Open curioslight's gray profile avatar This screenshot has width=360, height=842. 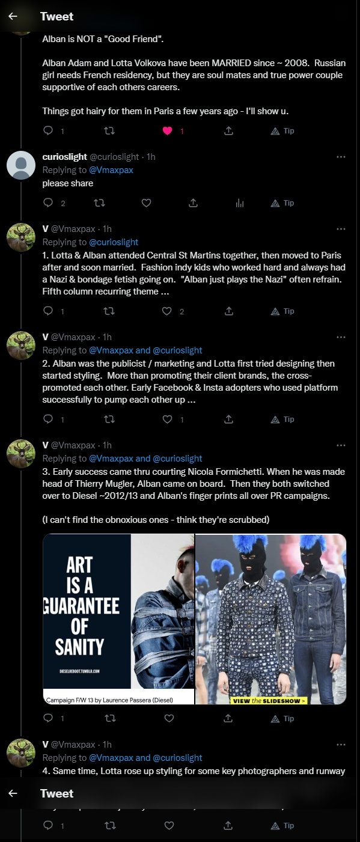(21, 165)
